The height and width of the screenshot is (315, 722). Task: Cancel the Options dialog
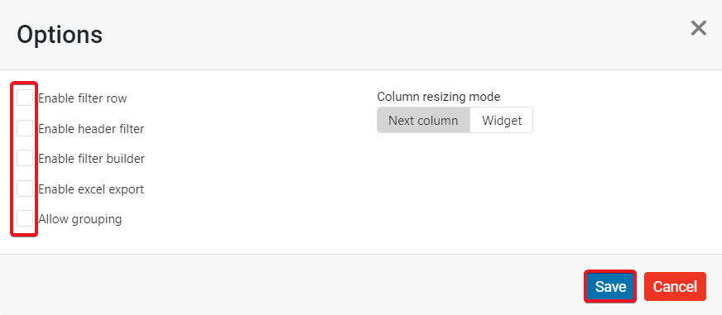point(675,287)
